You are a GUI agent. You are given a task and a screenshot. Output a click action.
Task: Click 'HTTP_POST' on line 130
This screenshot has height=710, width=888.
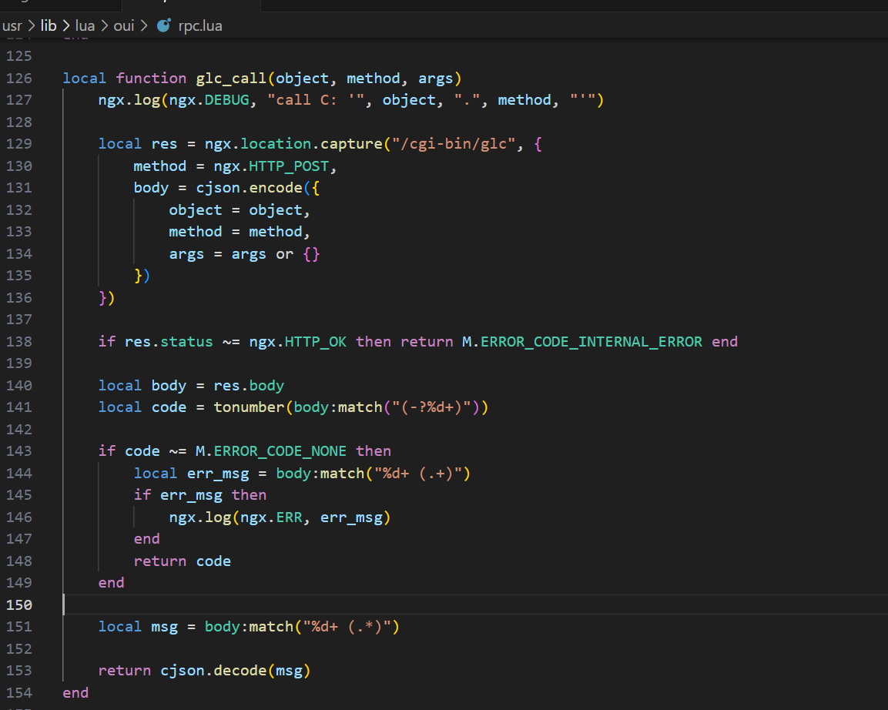(x=289, y=166)
